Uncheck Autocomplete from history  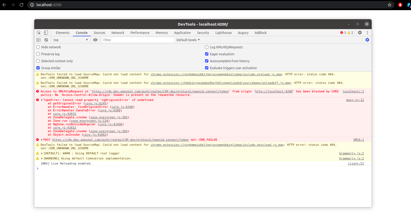coord(207,61)
